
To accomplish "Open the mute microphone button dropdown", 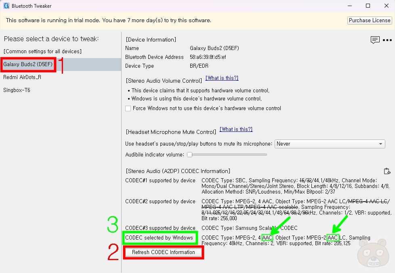I will (x=330, y=144).
